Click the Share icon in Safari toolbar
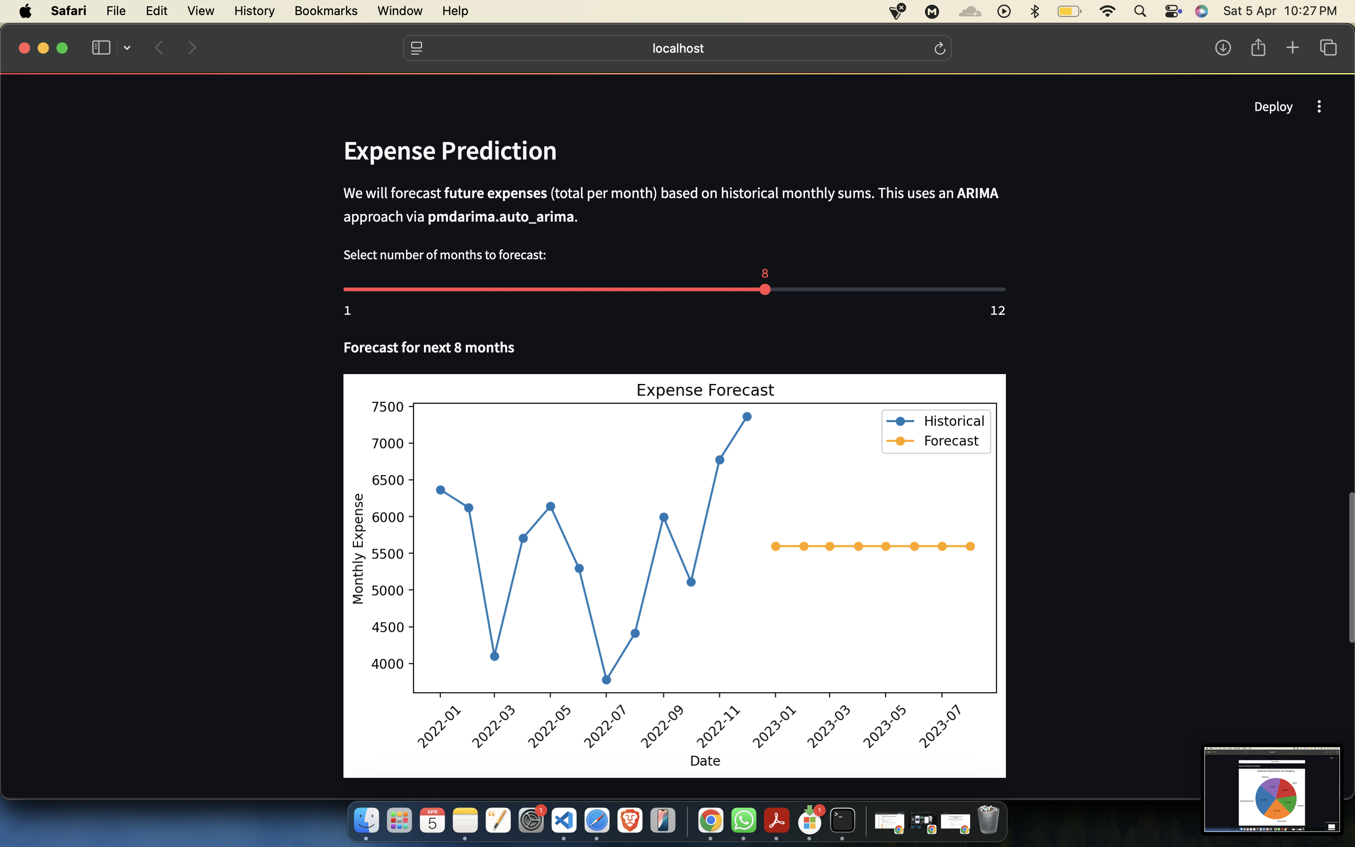Viewport: 1355px width, 847px height. [x=1258, y=48]
